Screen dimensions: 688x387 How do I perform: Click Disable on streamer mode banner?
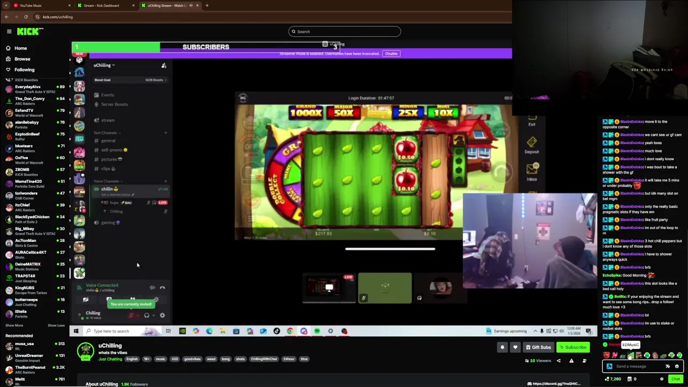391,54
